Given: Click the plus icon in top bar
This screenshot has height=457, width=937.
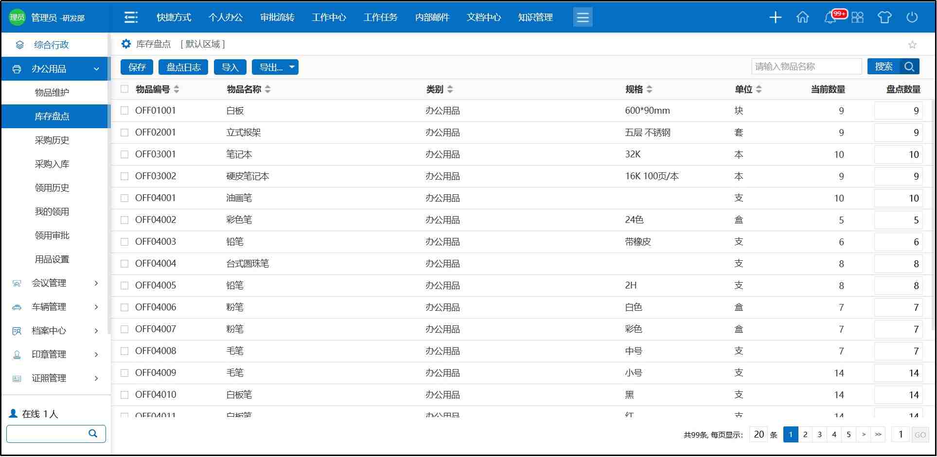Looking at the screenshot, I should click(x=775, y=17).
